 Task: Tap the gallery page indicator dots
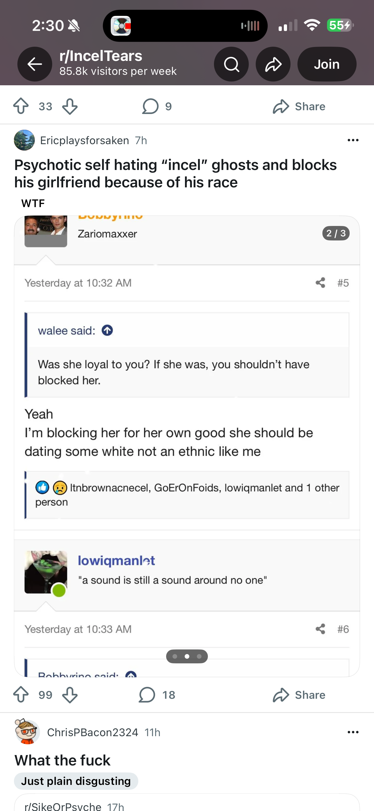click(x=187, y=656)
